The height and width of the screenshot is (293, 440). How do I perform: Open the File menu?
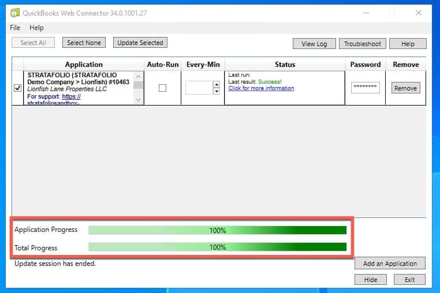pos(15,28)
